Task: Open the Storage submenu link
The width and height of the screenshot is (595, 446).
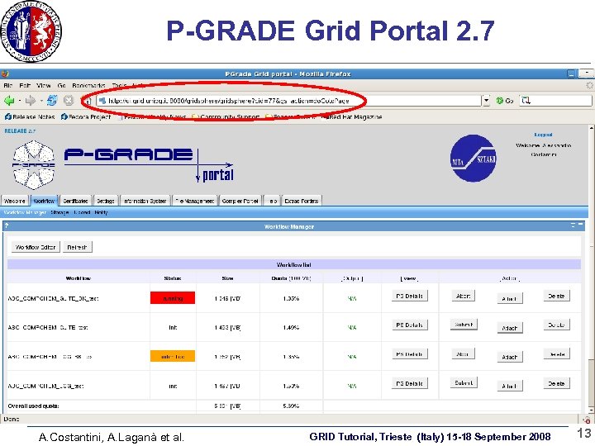Action: (59, 212)
